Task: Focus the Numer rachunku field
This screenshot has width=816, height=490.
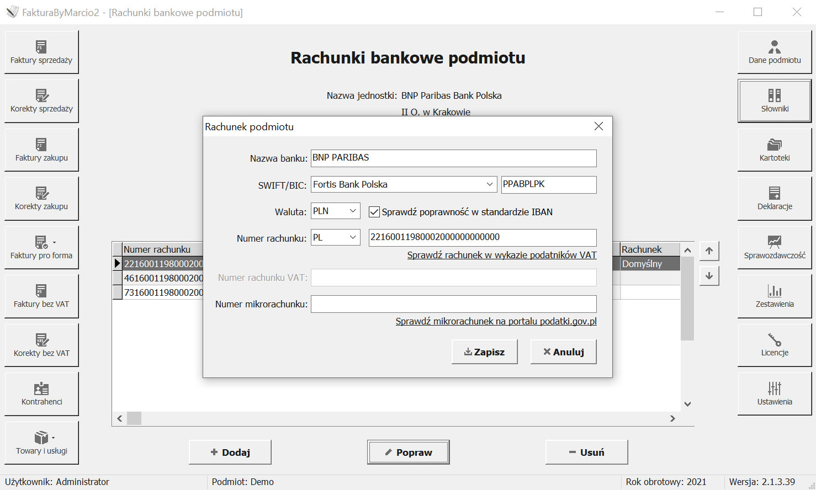Action: pyautogui.click(x=483, y=237)
